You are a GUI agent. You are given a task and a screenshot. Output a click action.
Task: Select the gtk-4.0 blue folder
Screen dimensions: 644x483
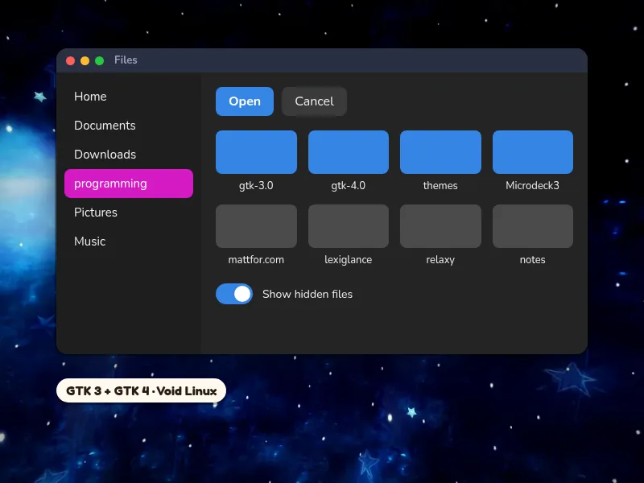coord(349,152)
